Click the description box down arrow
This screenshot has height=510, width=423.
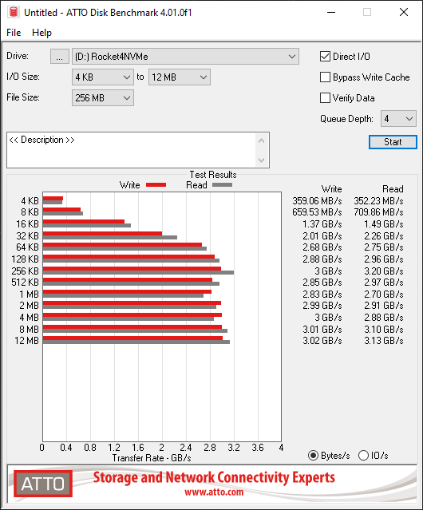(261, 160)
